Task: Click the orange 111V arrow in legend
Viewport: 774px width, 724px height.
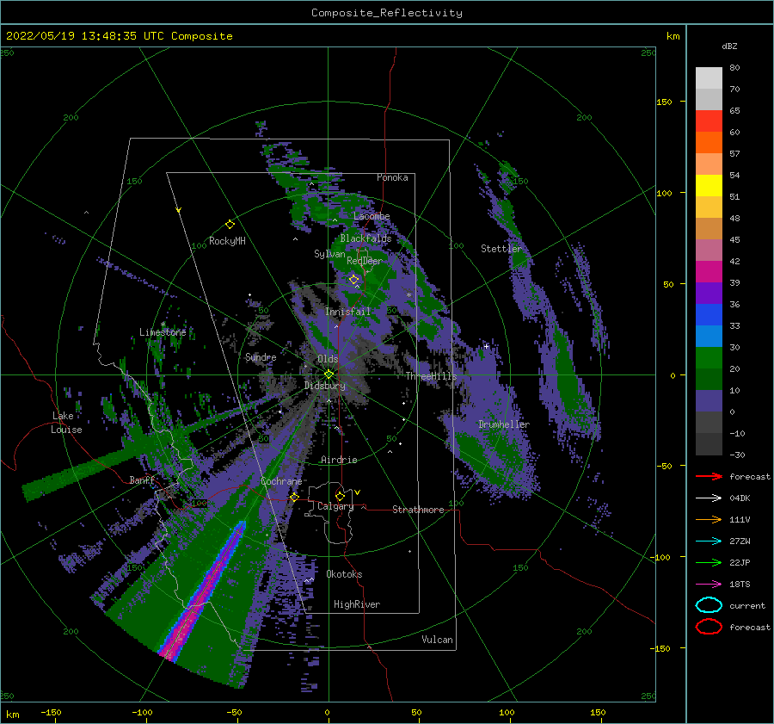Action: pos(709,519)
